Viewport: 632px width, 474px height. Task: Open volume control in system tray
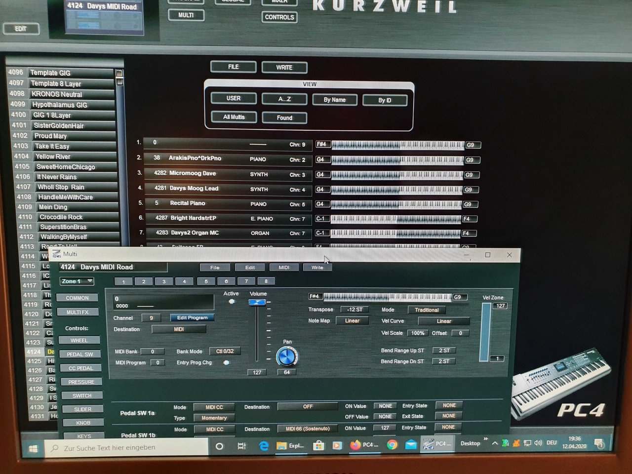(x=538, y=443)
